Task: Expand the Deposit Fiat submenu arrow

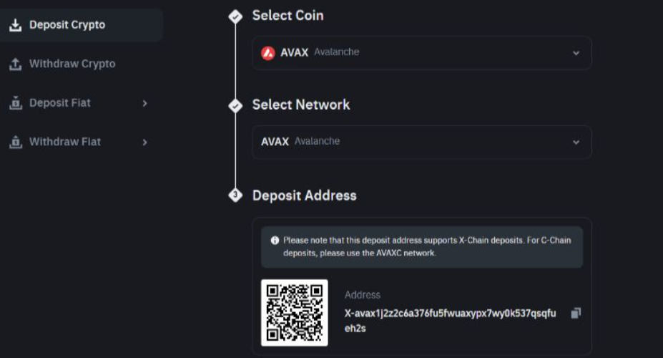Action: (x=144, y=103)
